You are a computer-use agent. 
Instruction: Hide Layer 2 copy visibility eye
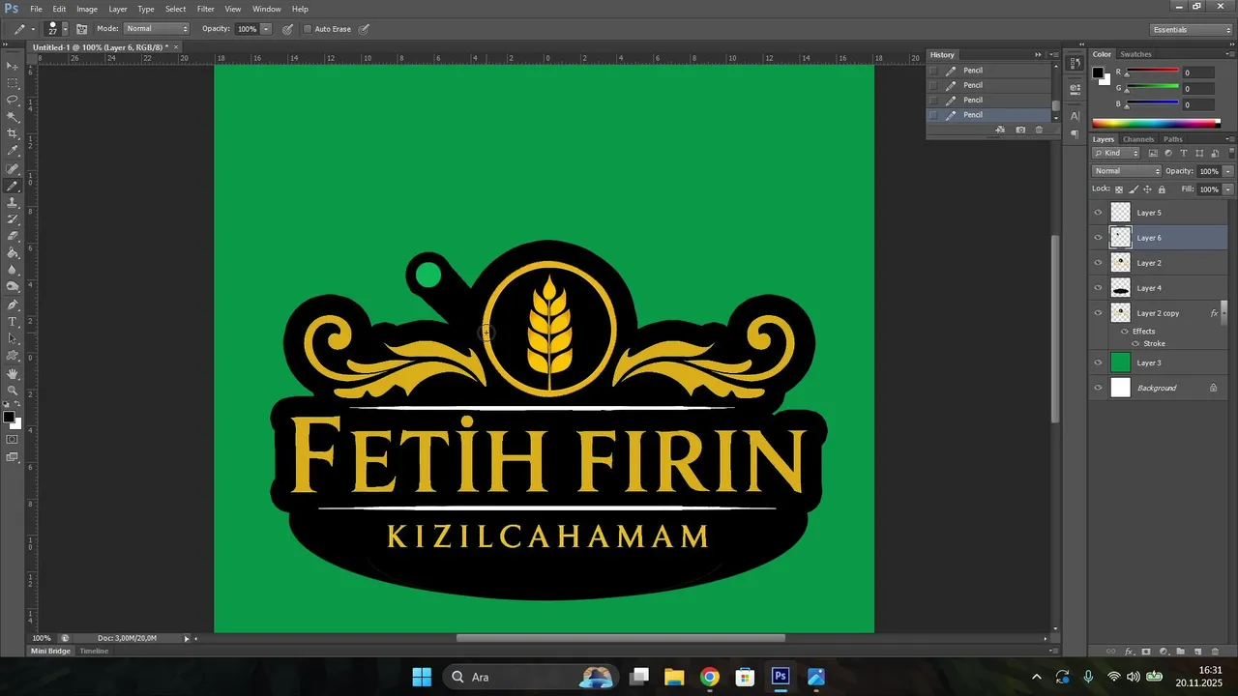(1098, 313)
